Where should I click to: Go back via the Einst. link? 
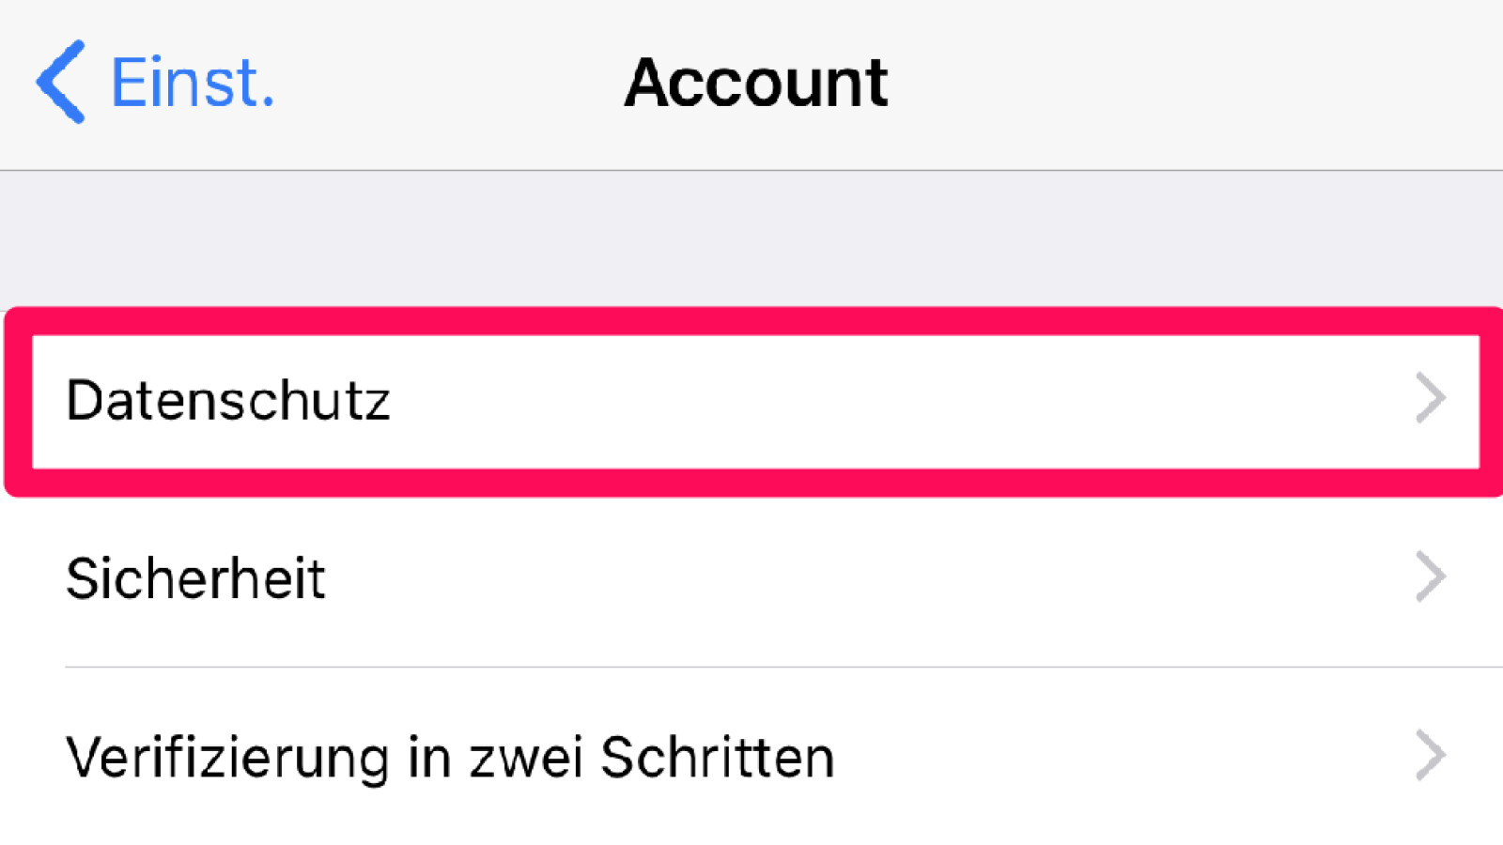point(193,83)
